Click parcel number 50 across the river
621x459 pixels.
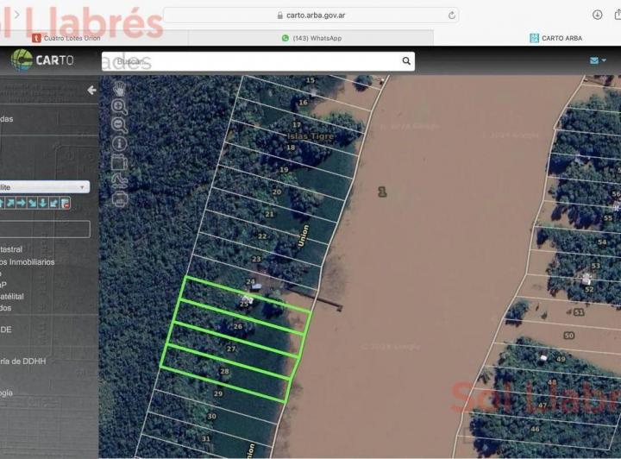pos(569,336)
